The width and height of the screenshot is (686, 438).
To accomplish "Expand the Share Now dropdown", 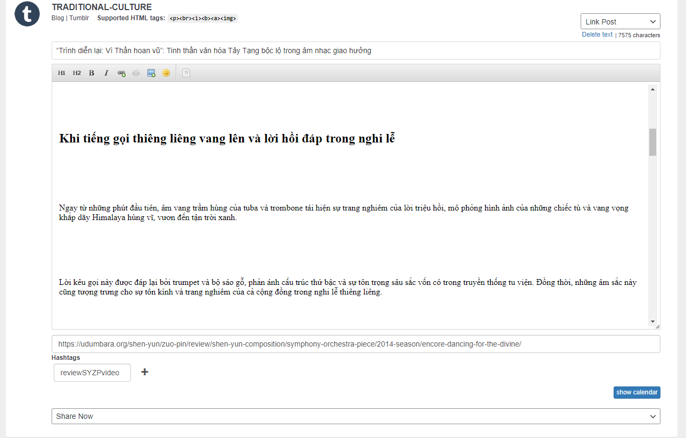I will (356, 416).
